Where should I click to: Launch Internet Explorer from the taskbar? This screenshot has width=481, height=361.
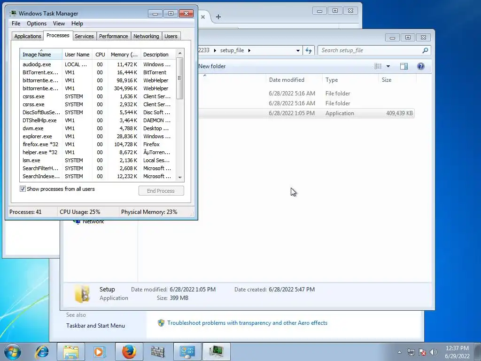[42, 352]
